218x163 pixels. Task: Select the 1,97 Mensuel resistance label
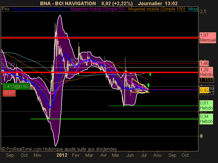[x=208, y=38]
